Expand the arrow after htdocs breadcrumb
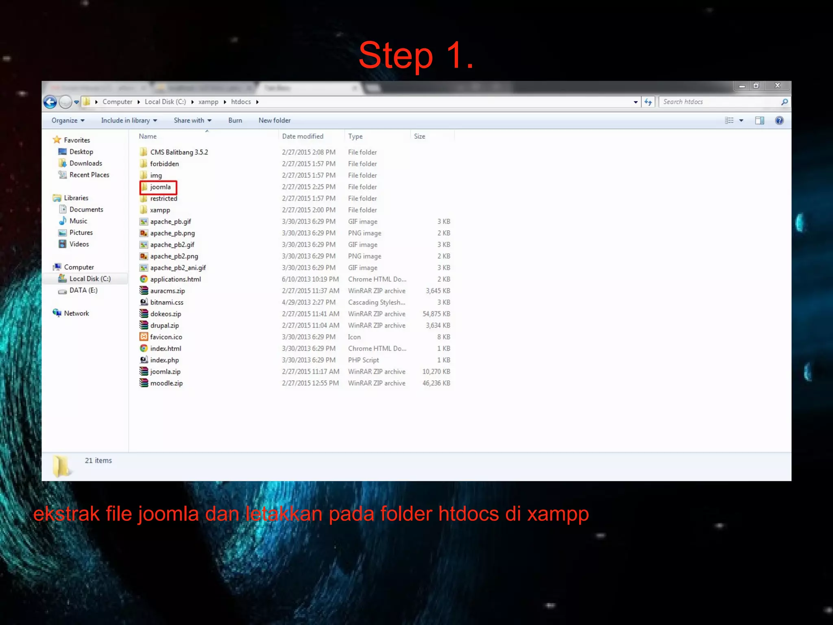833x625 pixels. [257, 102]
